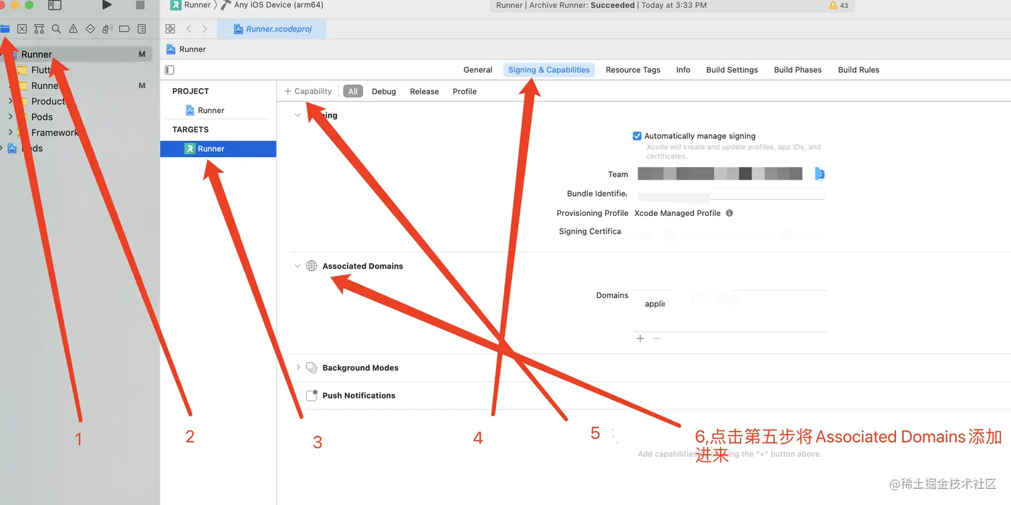Viewport: 1011px width, 505px height.
Task: Choose destination Any iOS Device (arm64)
Action: 272,5
